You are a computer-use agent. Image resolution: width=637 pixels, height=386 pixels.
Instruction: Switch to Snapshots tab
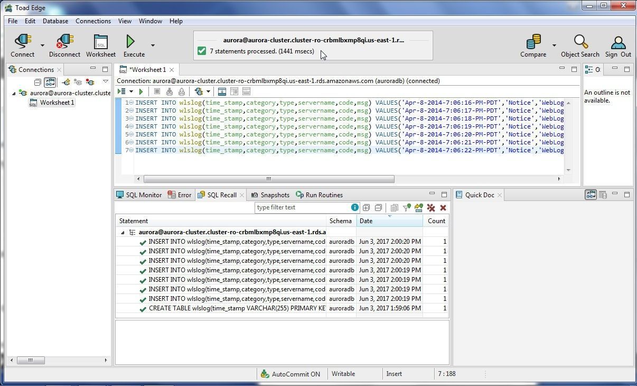click(270, 195)
